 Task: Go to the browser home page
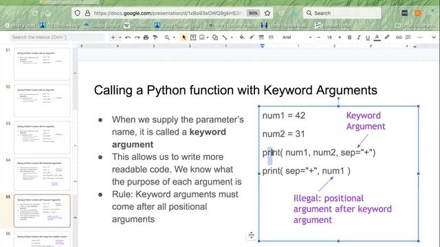(48, 13)
